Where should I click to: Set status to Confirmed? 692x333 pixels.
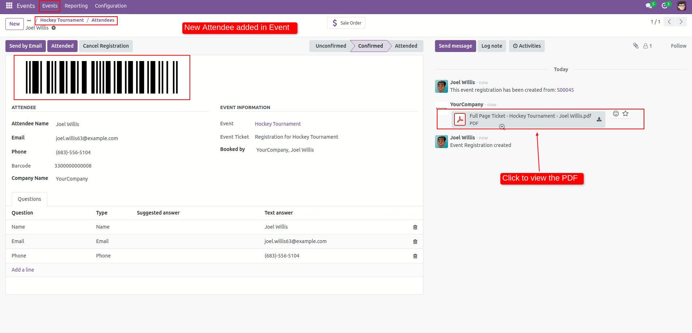coord(370,46)
